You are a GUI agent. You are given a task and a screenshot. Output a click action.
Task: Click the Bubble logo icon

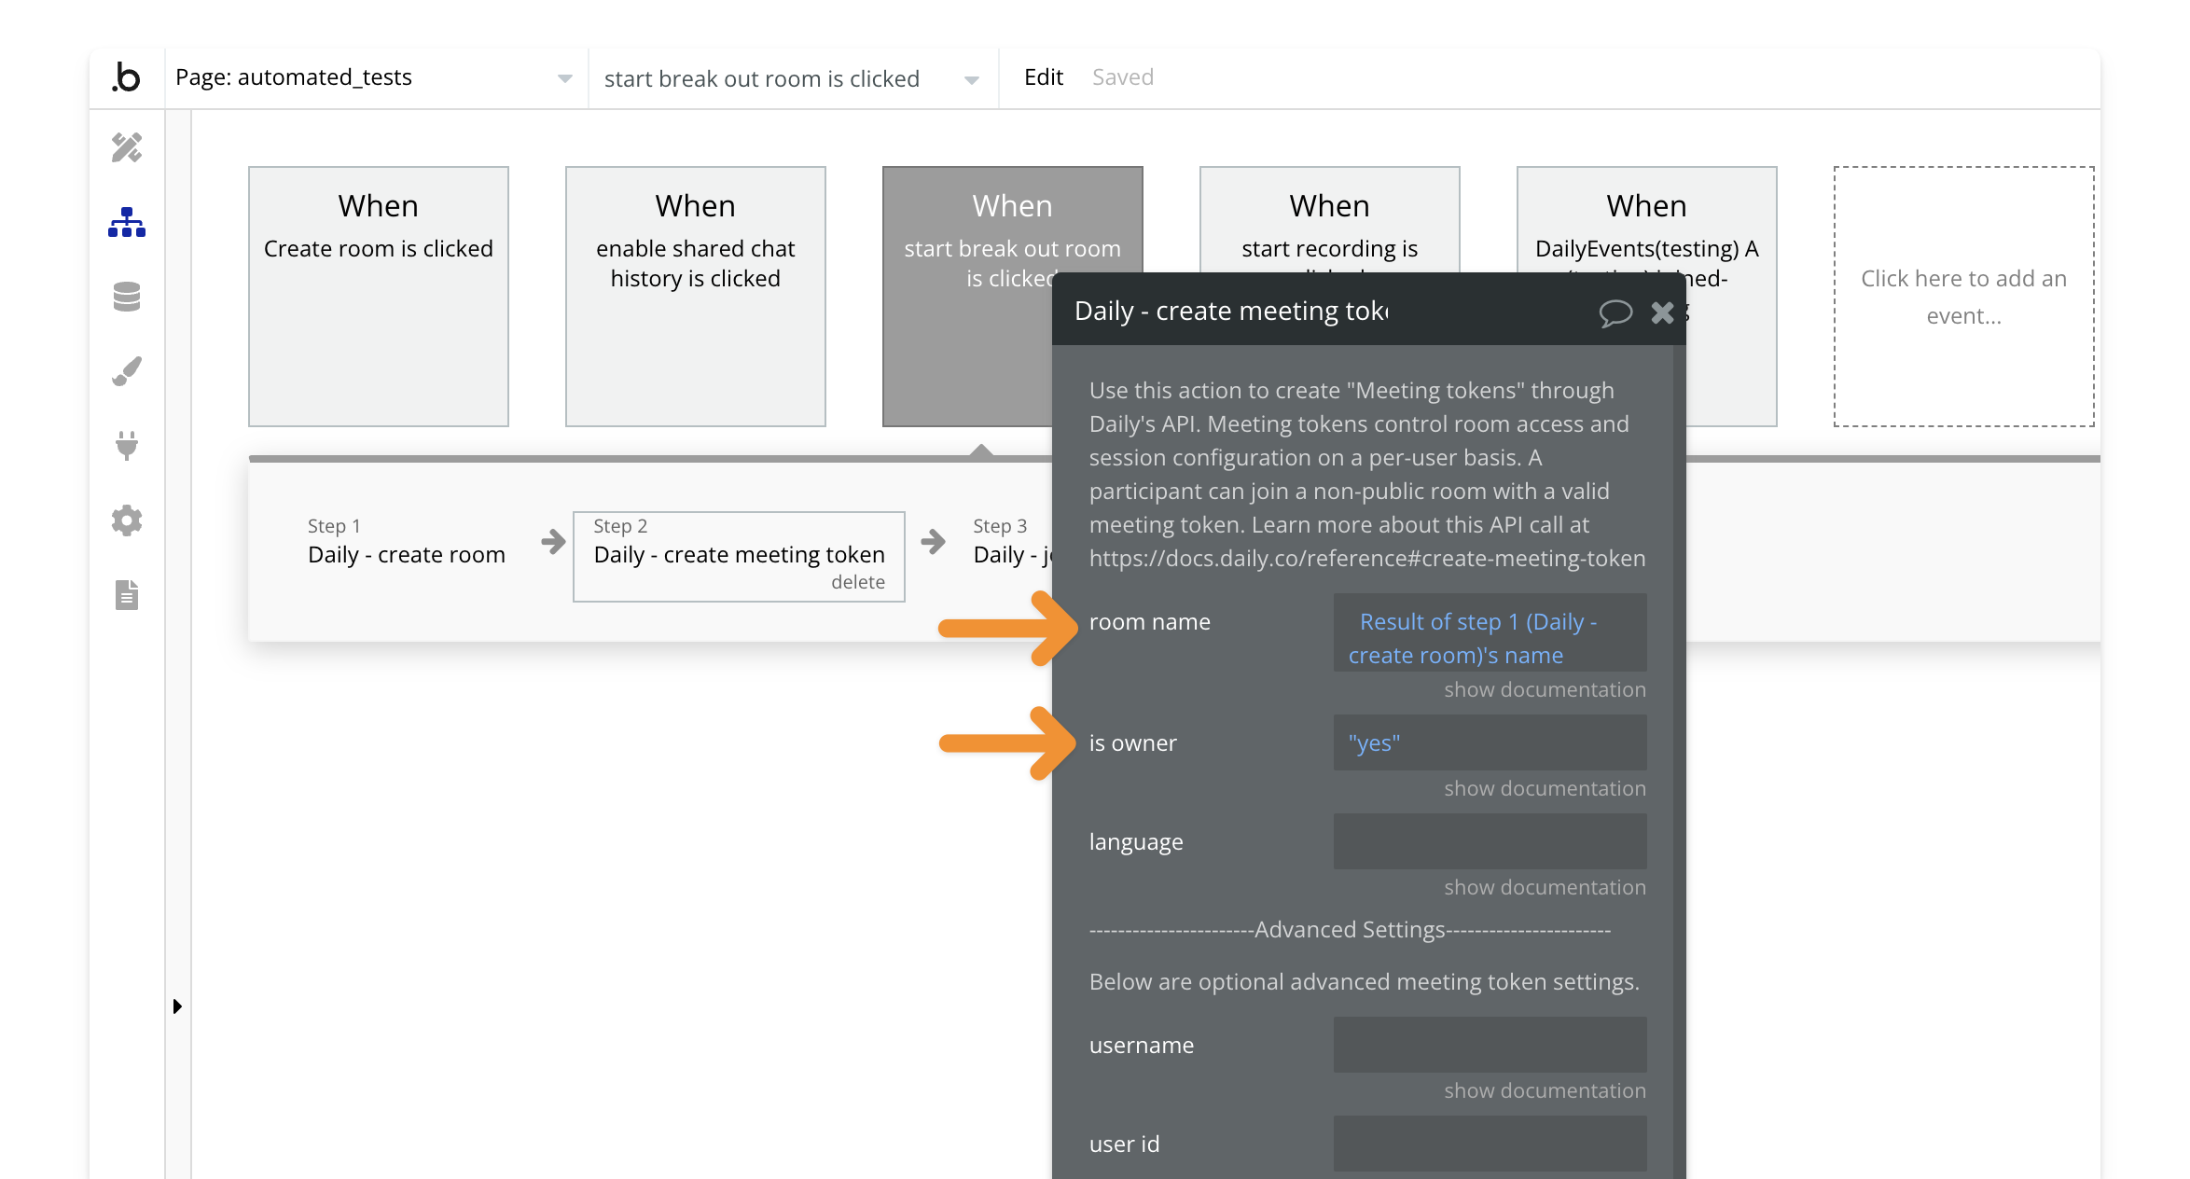pos(126,77)
